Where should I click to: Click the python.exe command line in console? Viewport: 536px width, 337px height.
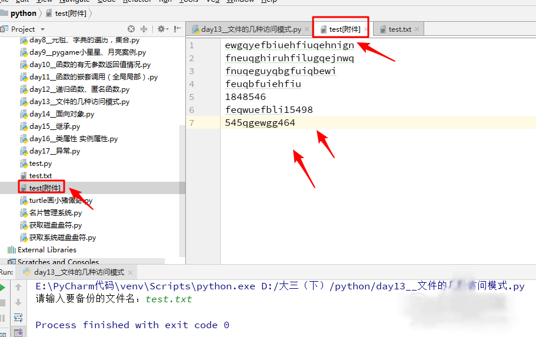coord(279,286)
